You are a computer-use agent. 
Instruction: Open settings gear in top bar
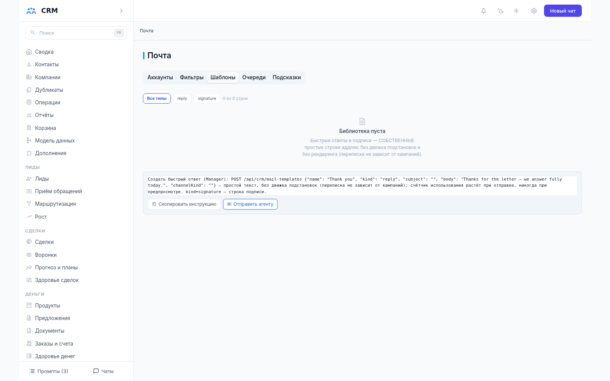pos(534,11)
